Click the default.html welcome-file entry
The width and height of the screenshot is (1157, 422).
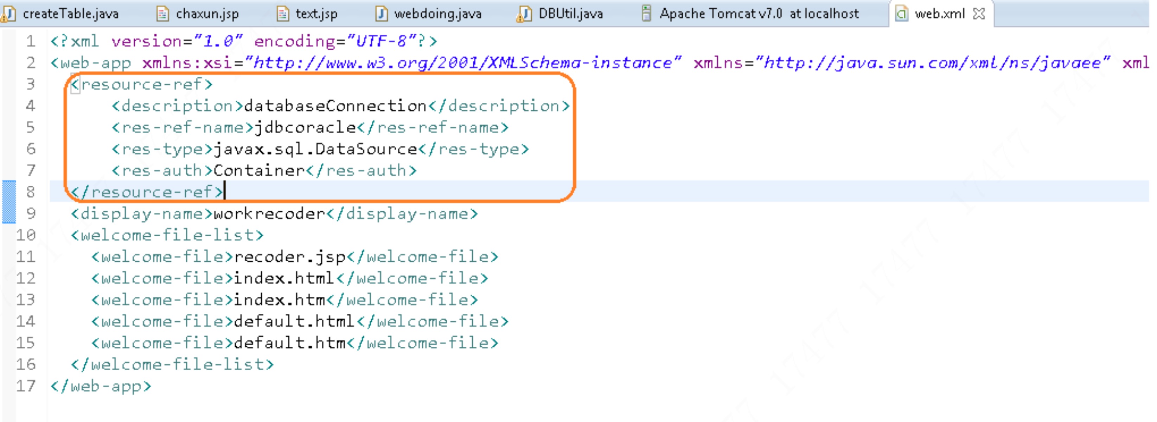pos(295,321)
